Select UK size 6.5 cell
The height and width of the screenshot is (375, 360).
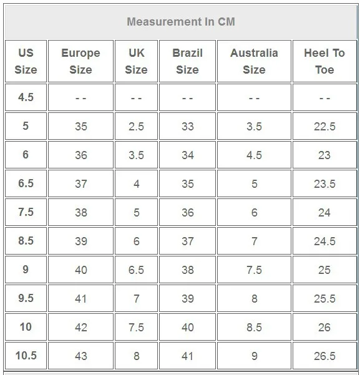[136, 270]
